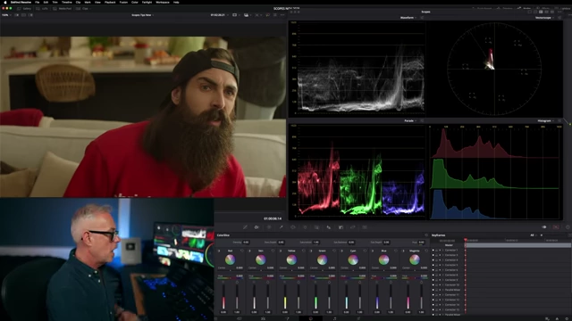Open the Tracker palette
Screen dimensions: 572x321
coord(305,227)
